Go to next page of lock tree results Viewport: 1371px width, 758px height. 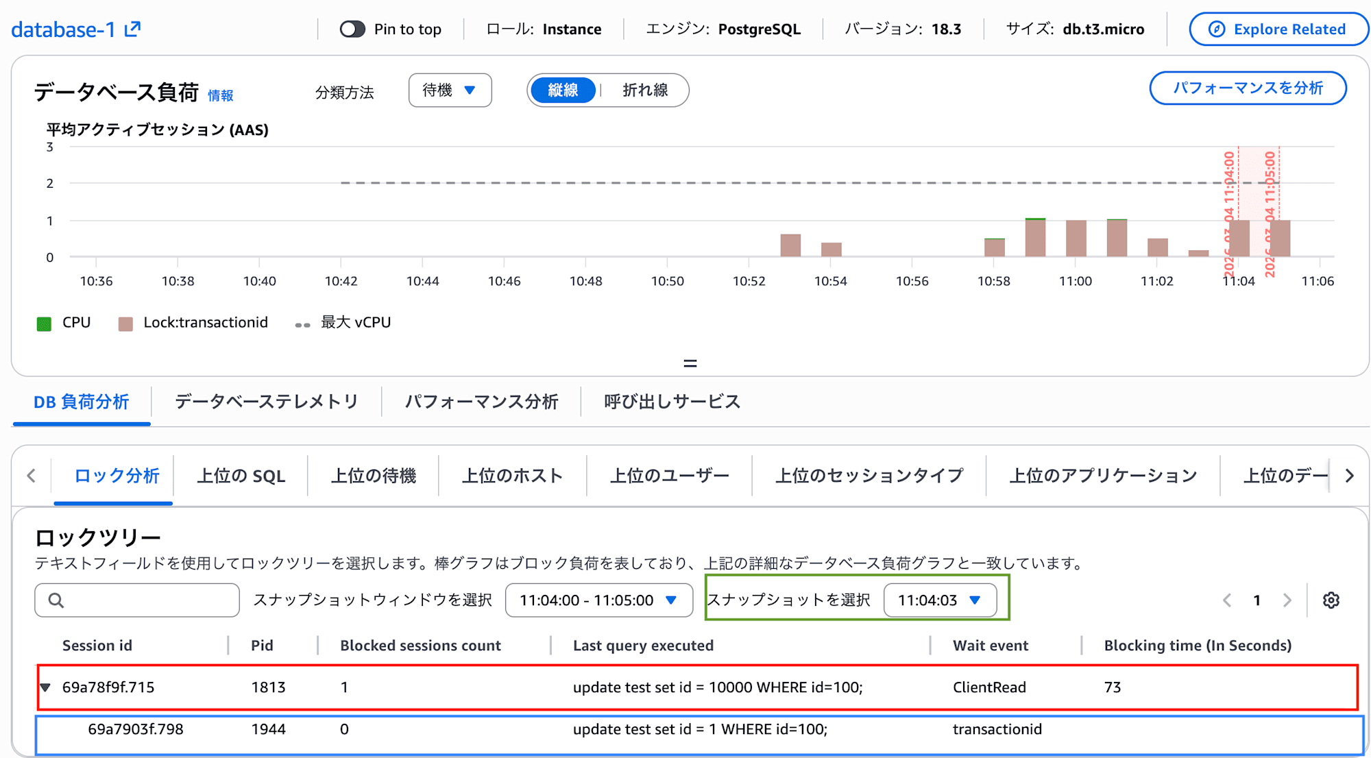(1287, 600)
